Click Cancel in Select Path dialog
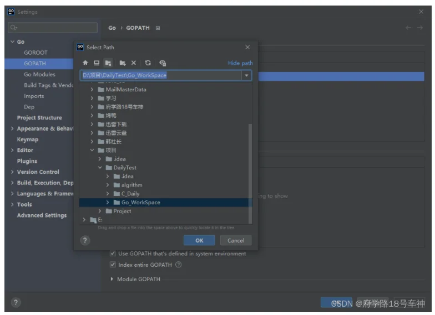The image size is (435, 315). pos(236,240)
